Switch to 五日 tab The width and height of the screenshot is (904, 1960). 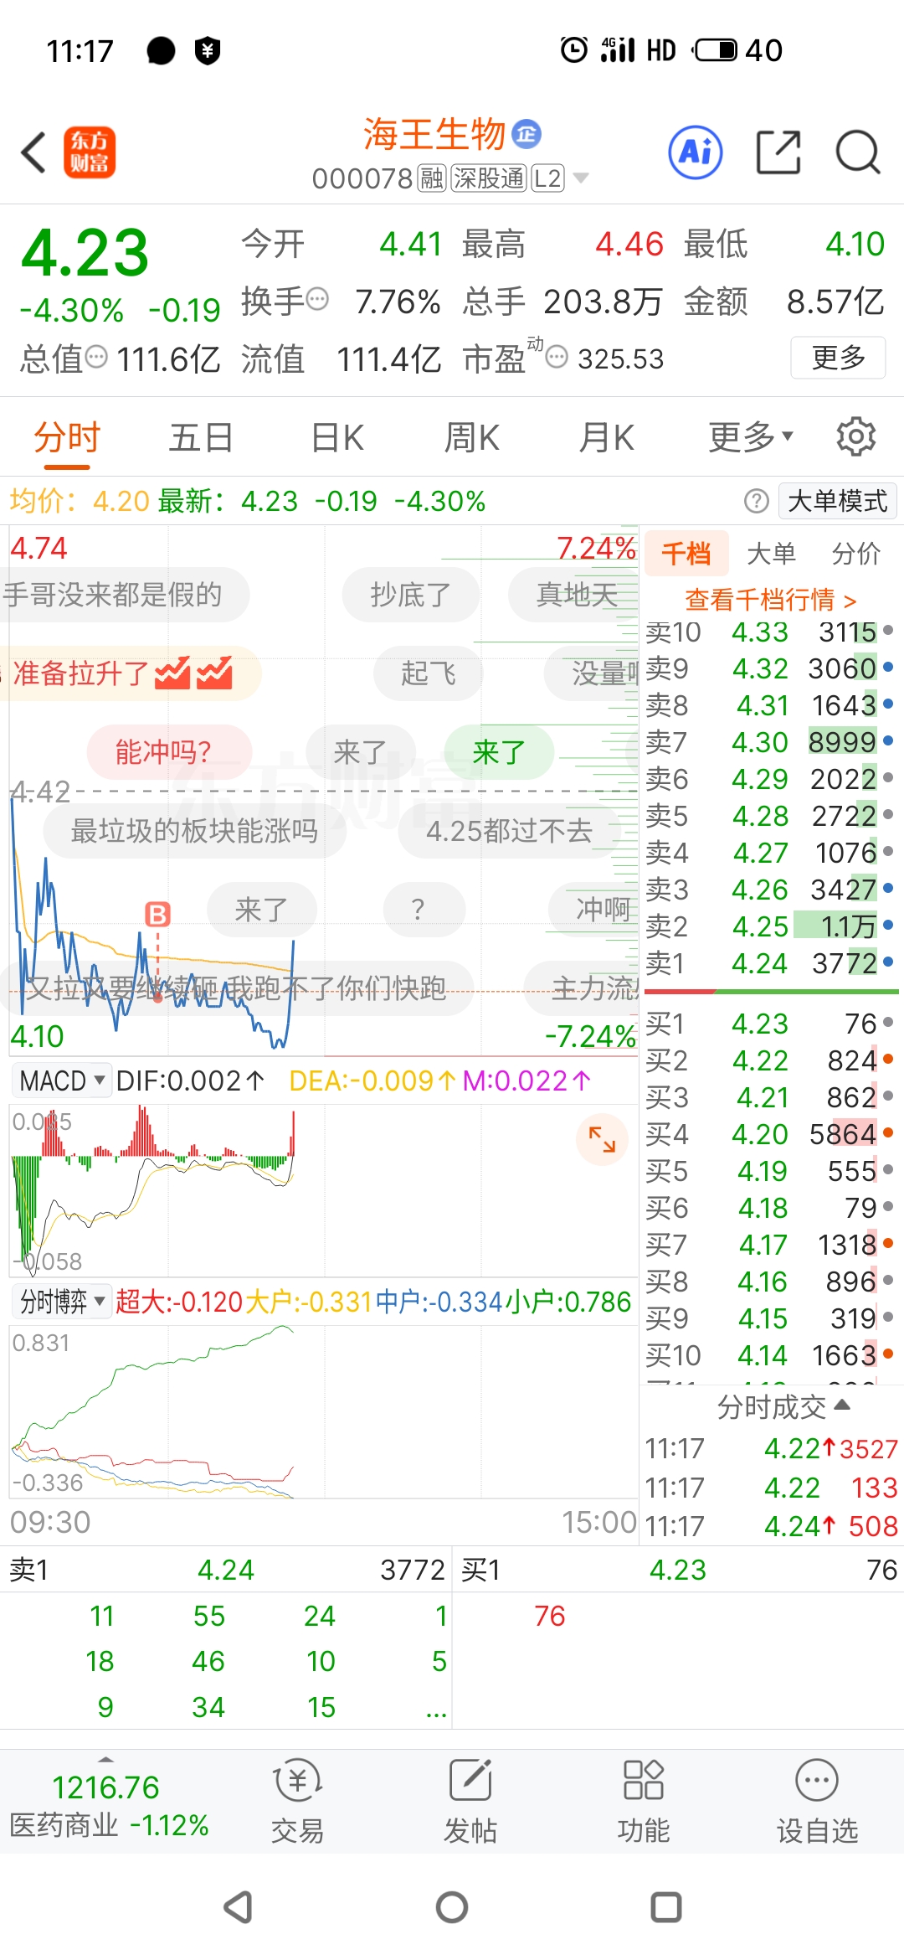tap(201, 437)
